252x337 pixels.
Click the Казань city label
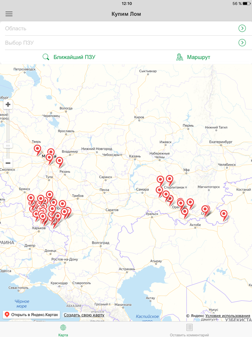click(135, 156)
